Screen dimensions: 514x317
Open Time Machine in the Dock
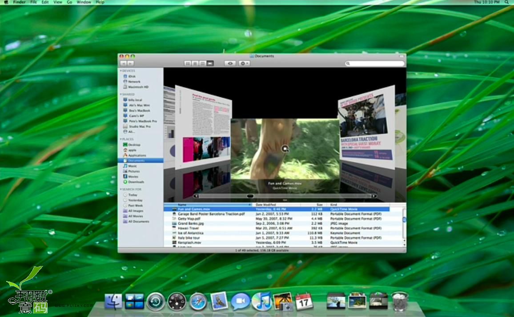(156, 302)
